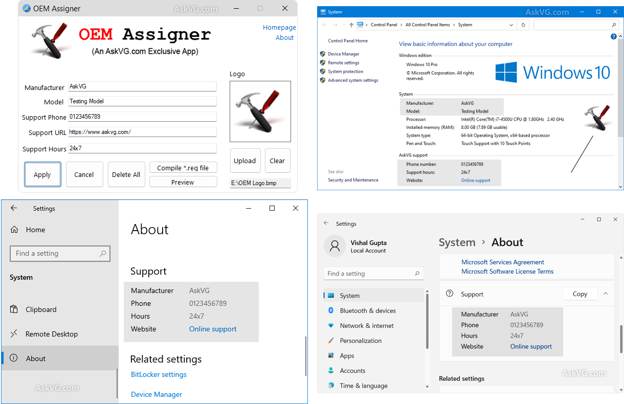The height and width of the screenshot is (404, 624).
Task: Open Control Panel Home link
Action: point(348,41)
